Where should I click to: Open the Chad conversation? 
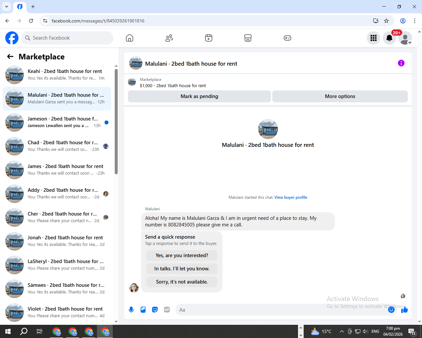click(x=57, y=146)
